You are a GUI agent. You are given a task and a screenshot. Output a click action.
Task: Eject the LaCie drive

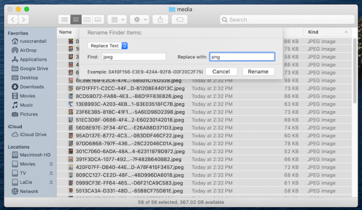point(51,182)
